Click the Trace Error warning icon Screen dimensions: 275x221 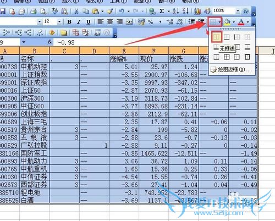point(52,33)
